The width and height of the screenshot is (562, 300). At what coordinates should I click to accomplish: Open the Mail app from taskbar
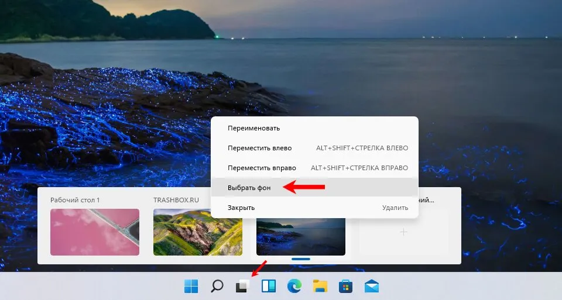pyautogui.click(x=372, y=287)
